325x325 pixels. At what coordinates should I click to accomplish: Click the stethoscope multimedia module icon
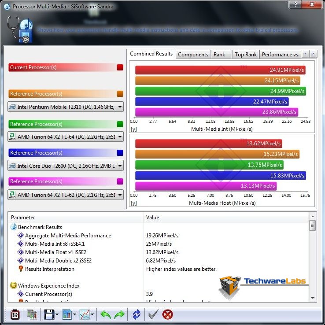pos(20,30)
